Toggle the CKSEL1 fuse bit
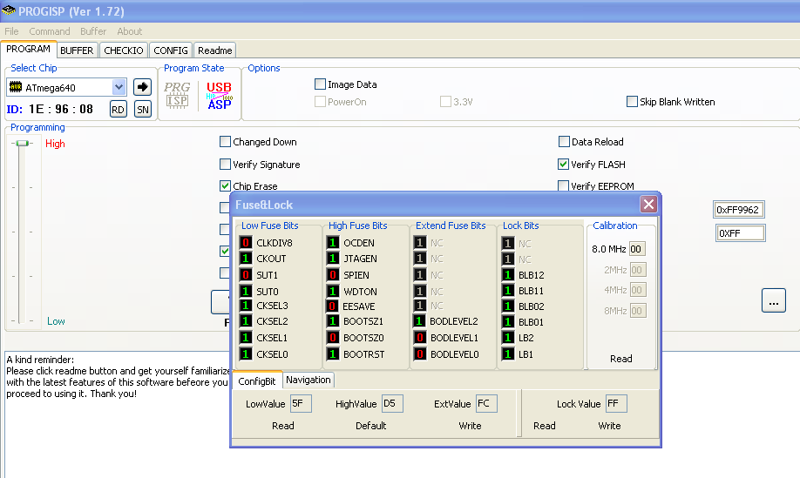The image size is (800, 478). 246,337
